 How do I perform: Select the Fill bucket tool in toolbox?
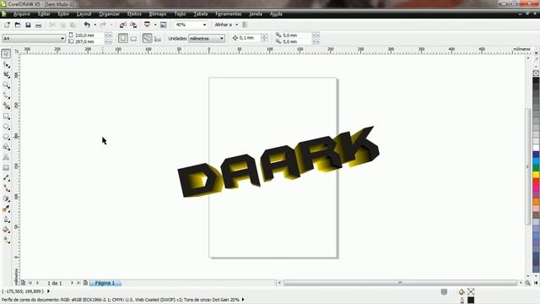point(6,230)
